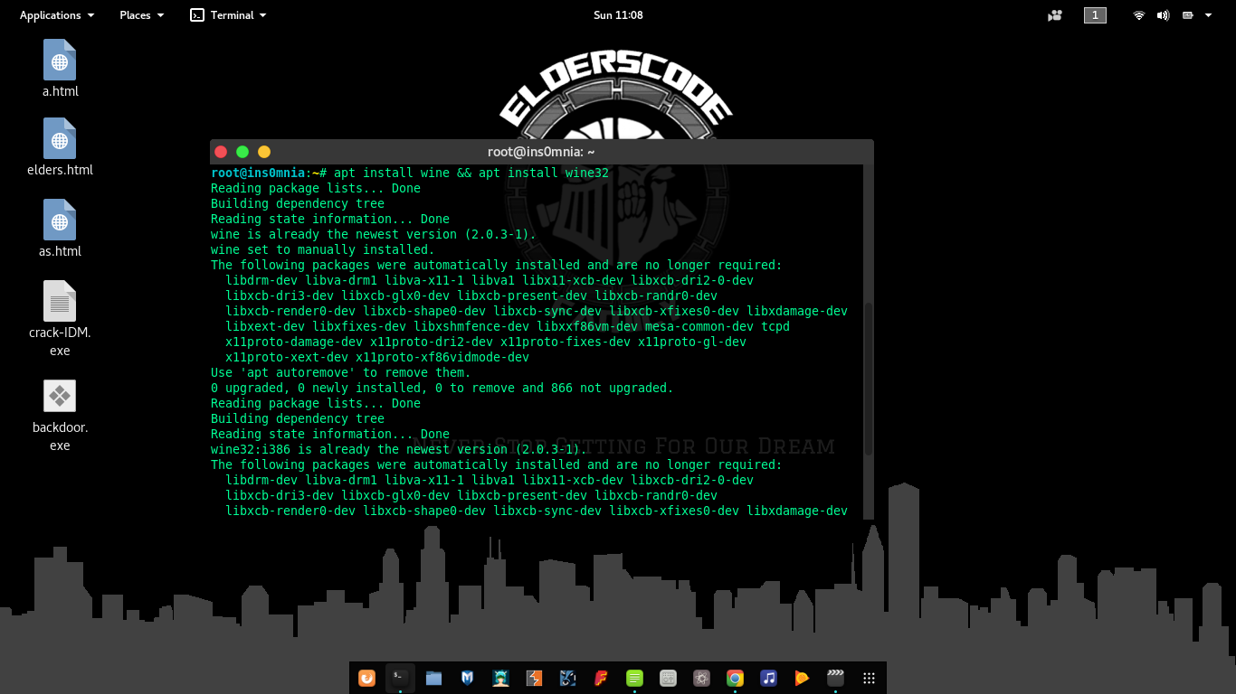Expand the system menu arrow
Viewport: 1236px width, 694px height.
click(1208, 15)
